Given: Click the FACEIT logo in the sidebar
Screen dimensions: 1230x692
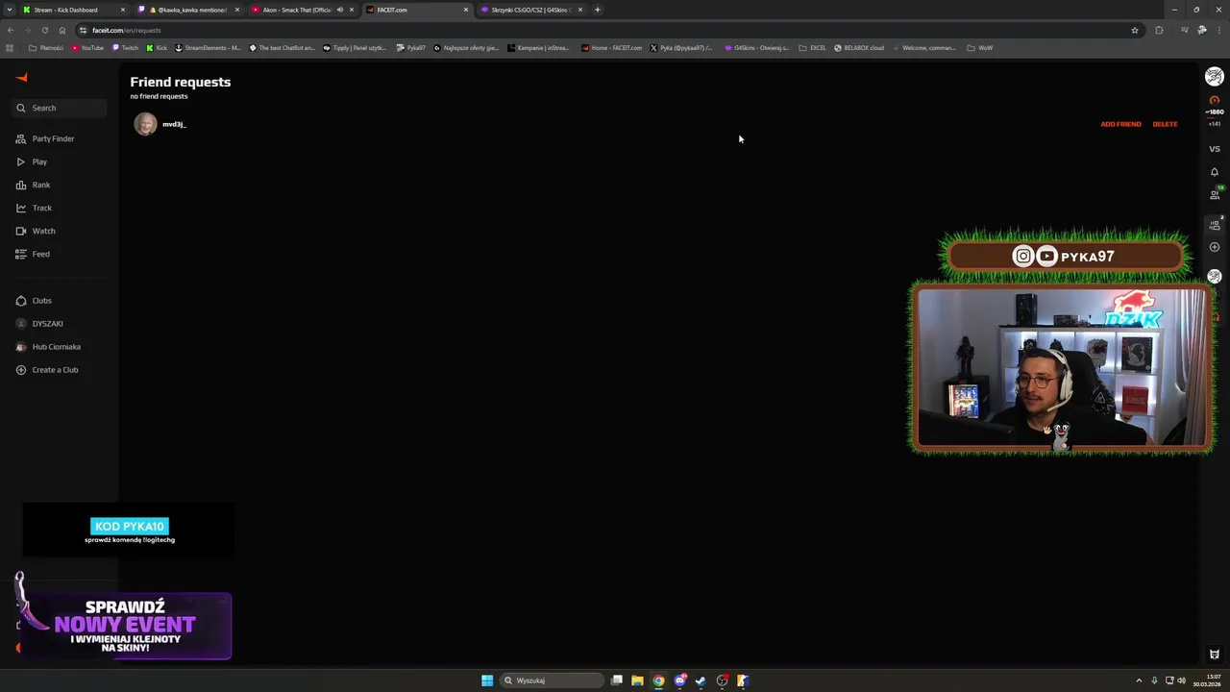Looking at the screenshot, I should [22, 78].
